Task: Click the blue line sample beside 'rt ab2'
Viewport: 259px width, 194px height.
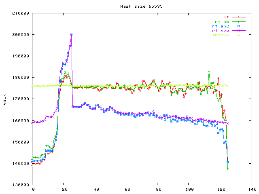Action: tap(239, 26)
